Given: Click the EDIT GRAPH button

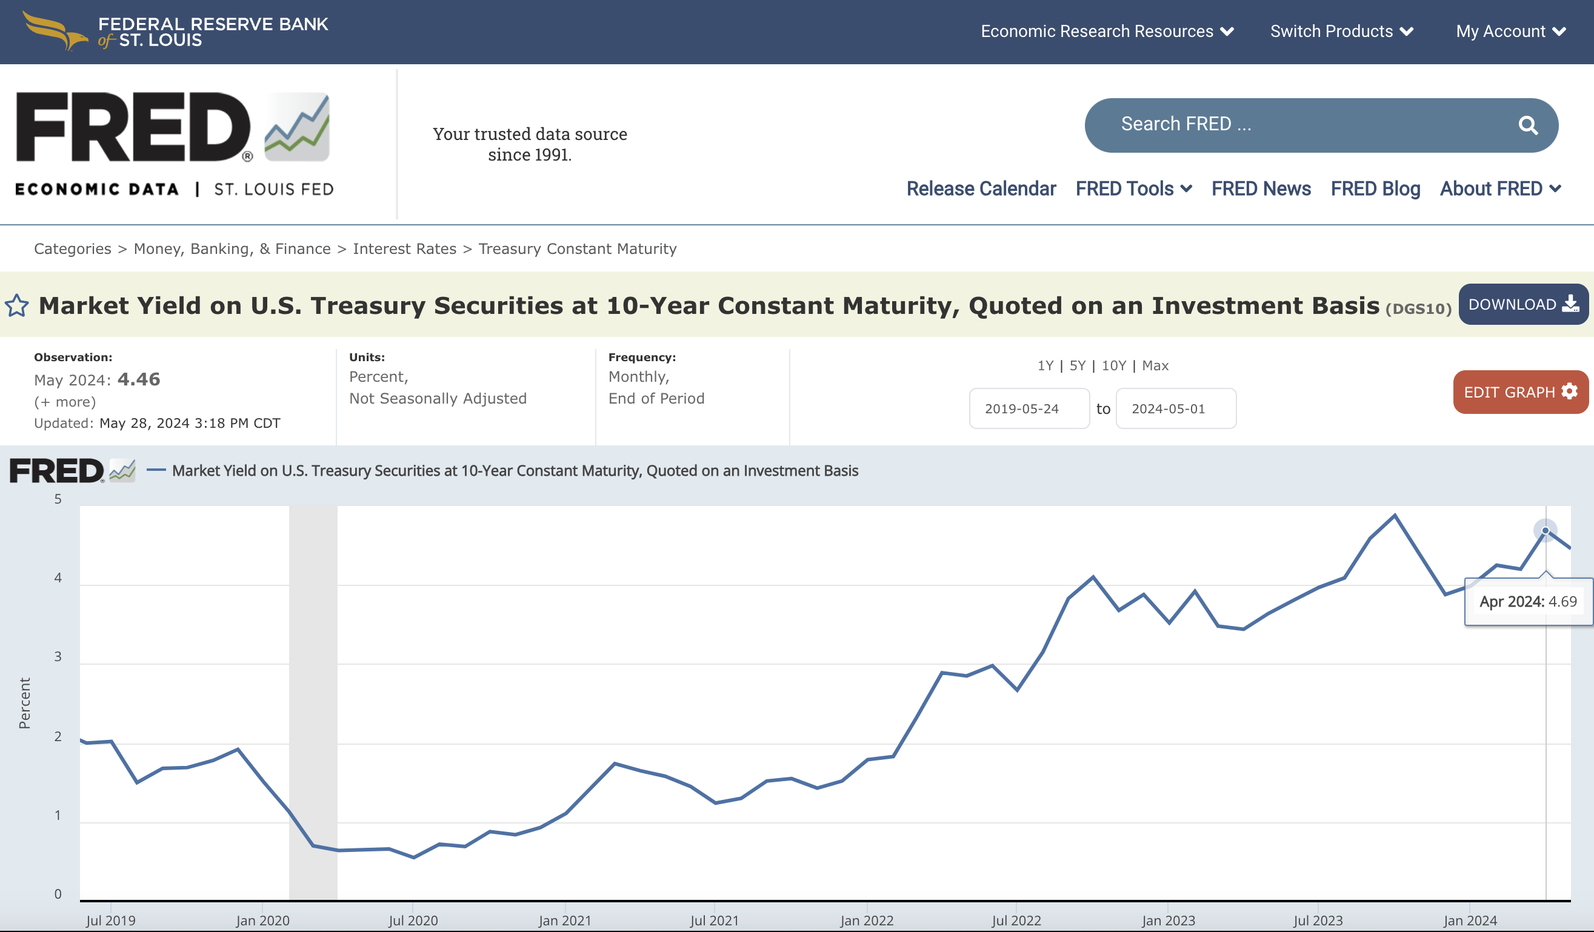Looking at the screenshot, I should [1521, 392].
